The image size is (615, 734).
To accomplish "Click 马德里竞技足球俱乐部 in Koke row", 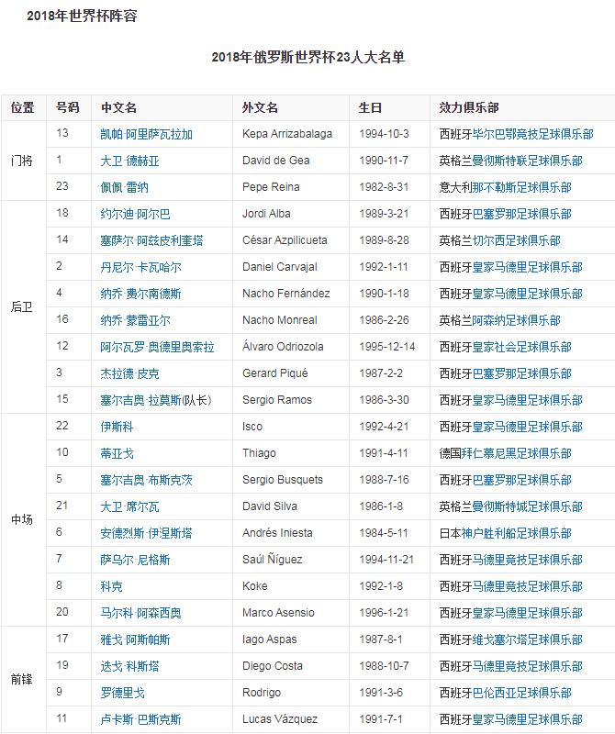I will click(x=528, y=587).
